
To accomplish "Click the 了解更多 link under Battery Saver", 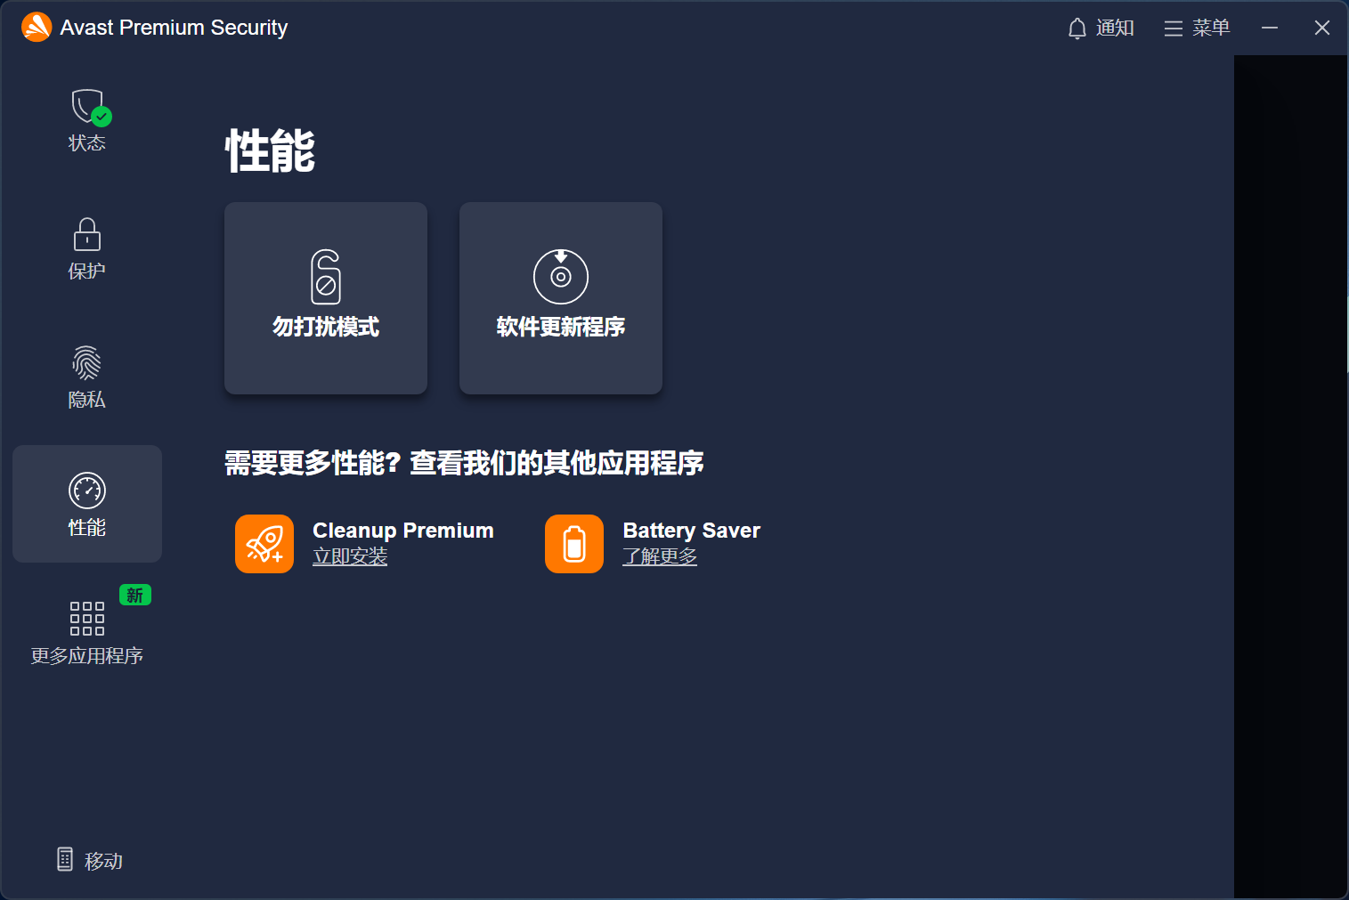I will (660, 557).
